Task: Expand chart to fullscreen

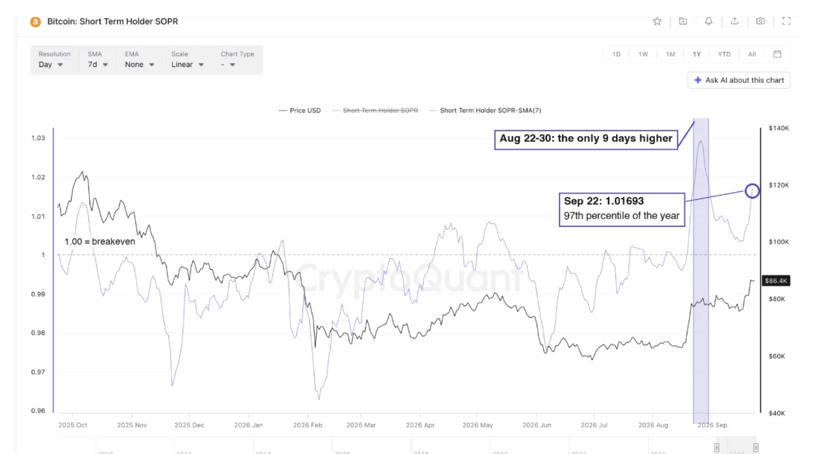Action: [786, 21]
